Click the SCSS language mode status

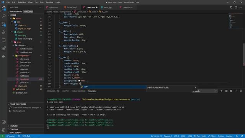190,136
